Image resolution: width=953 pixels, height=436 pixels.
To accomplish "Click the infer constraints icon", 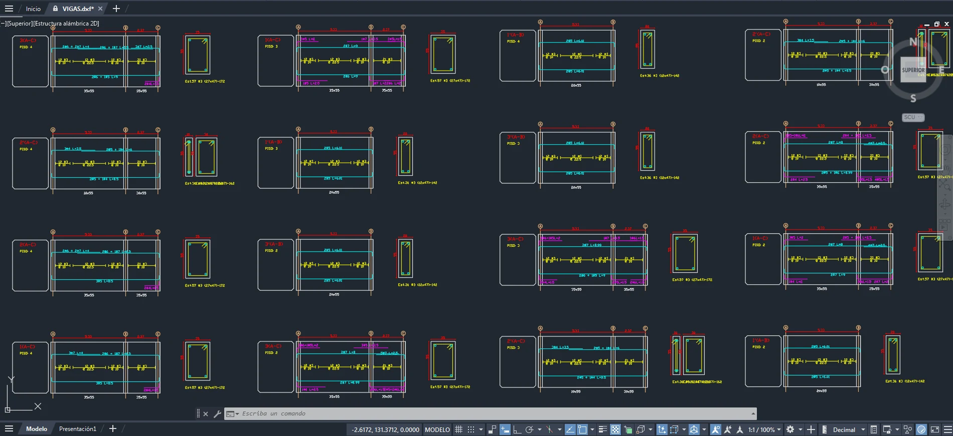I will (492, 429).
